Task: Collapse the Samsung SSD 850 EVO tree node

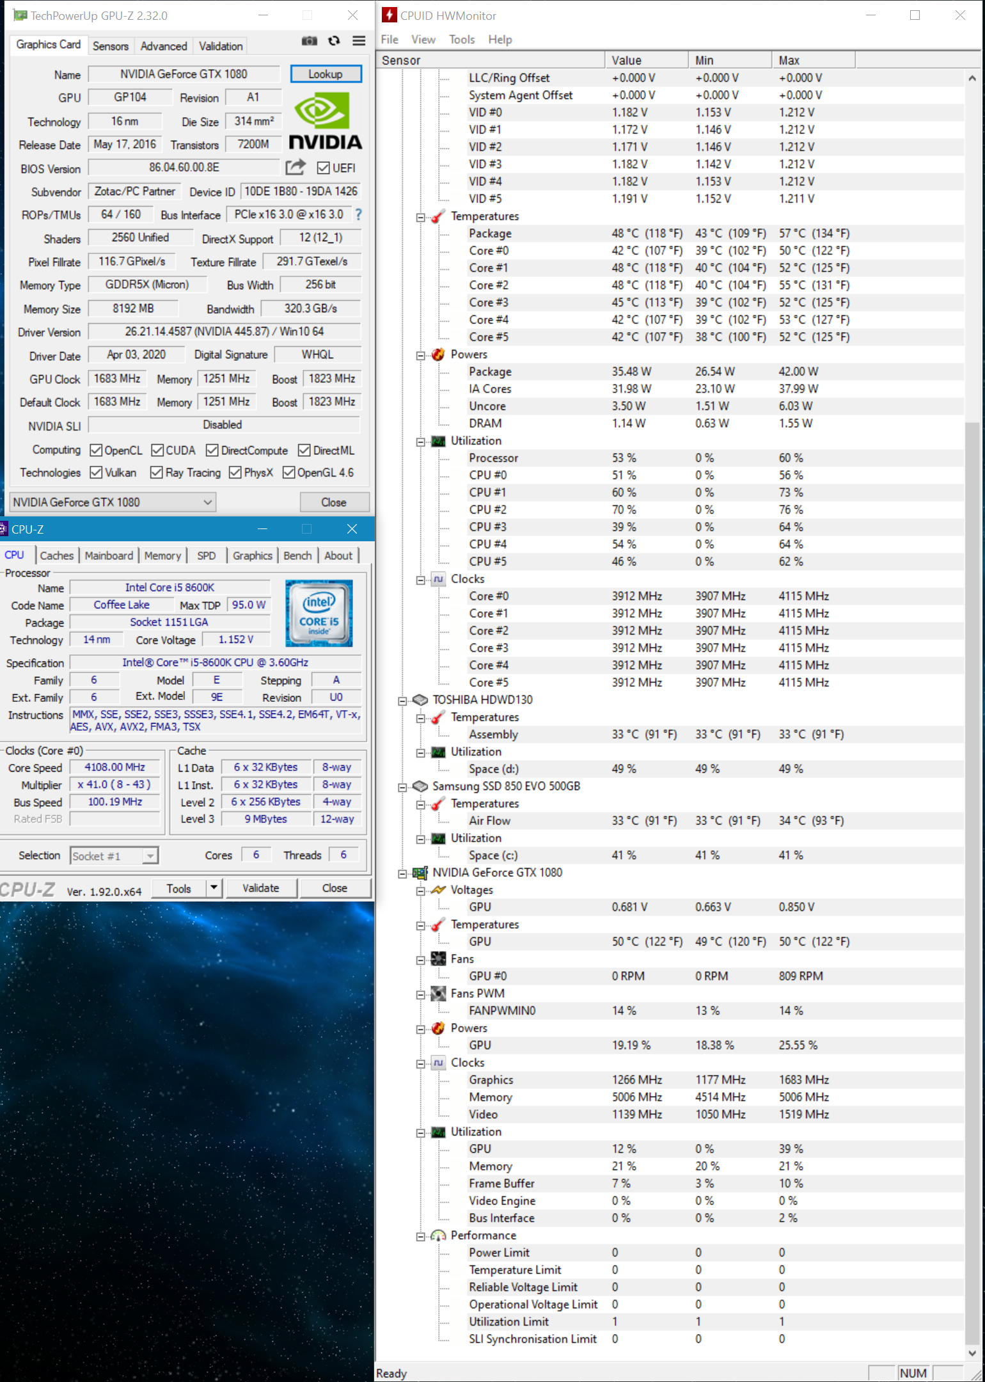Action: click(x=402, y=787)
